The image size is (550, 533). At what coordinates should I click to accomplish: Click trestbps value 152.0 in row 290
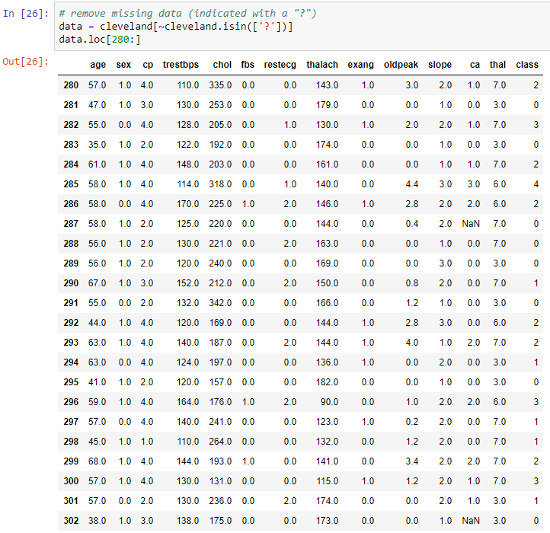(187, 283)
